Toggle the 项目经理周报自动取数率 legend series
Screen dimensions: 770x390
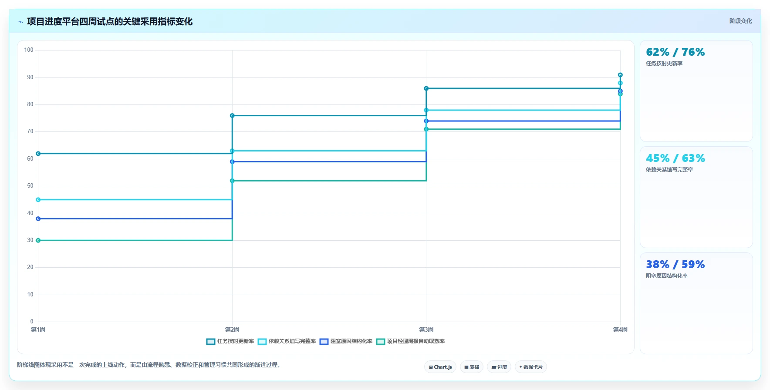point(410,341)
